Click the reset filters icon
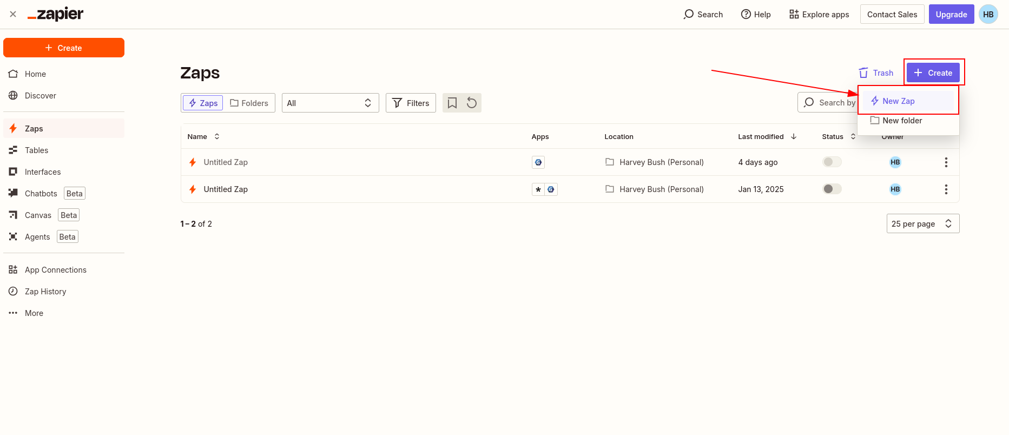 (x=472, y=103)
